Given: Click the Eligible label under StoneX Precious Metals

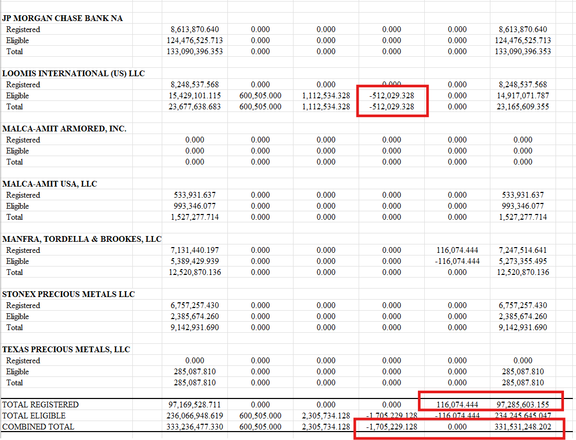Looking at the screenshot, I should click(17, 316).
